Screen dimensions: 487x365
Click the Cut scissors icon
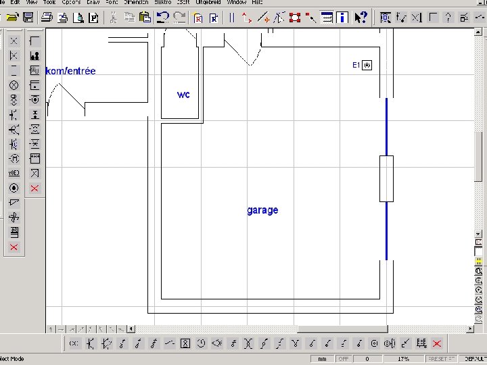tap(114, 18)
